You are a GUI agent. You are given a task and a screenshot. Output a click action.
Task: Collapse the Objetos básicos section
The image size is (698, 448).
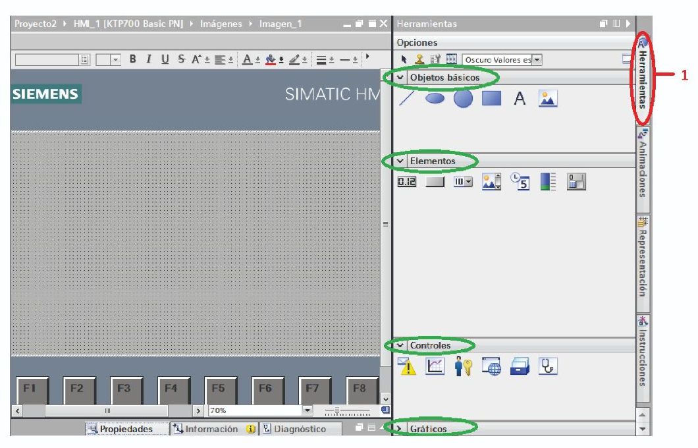coord(400,78)
